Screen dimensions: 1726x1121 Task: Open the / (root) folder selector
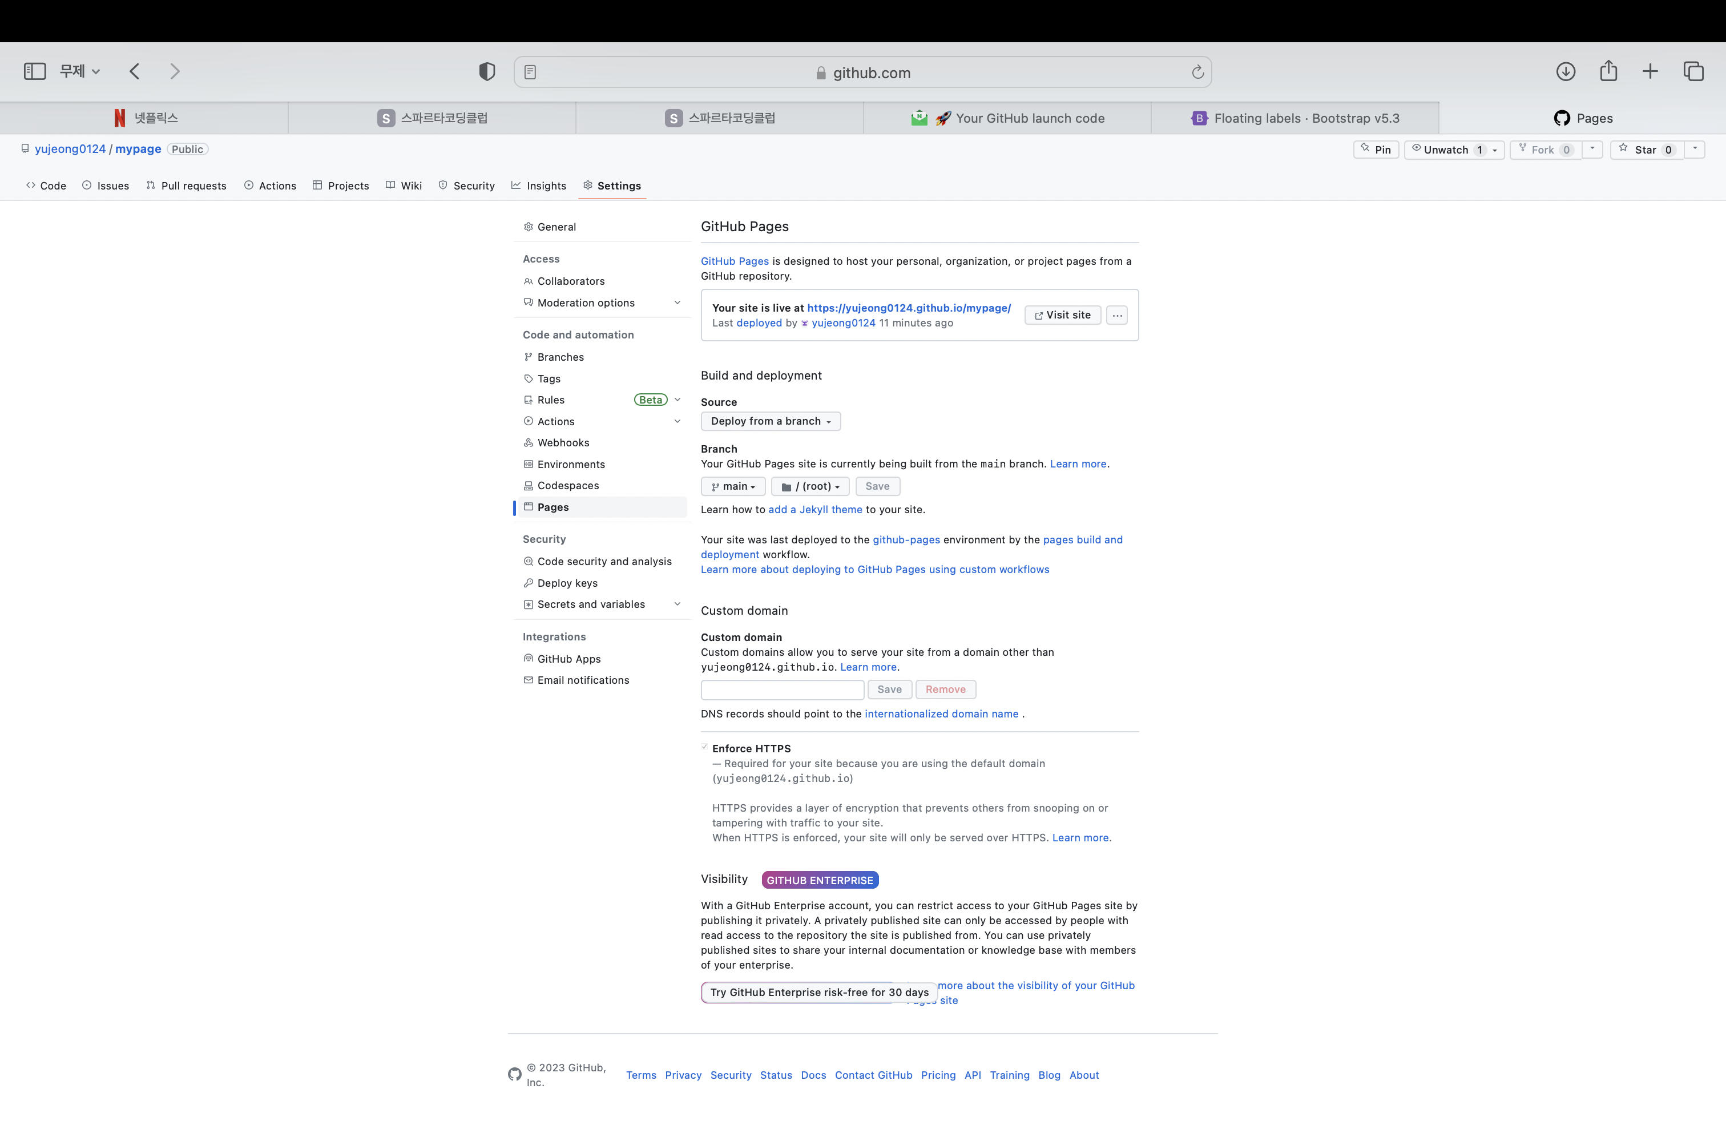click(x=810, y=486)
